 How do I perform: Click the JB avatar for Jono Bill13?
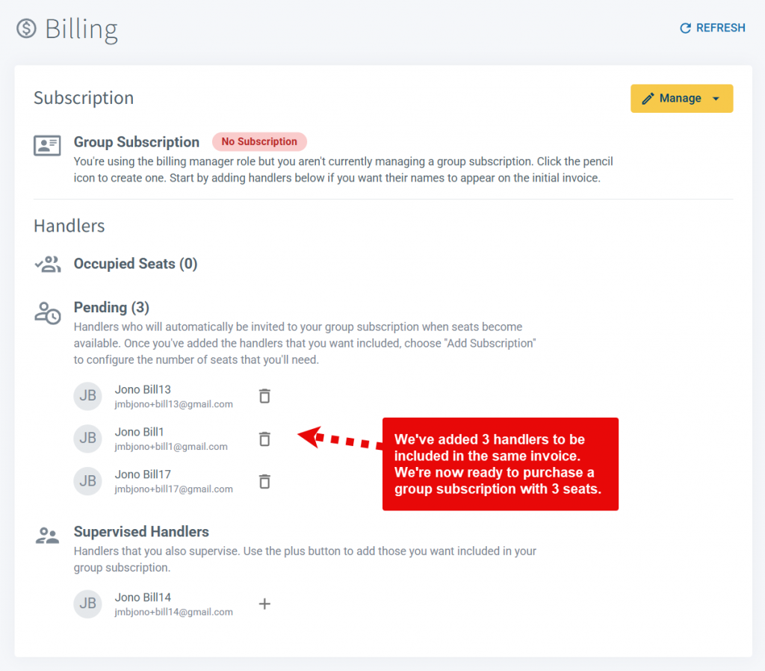tap(87, 396)
